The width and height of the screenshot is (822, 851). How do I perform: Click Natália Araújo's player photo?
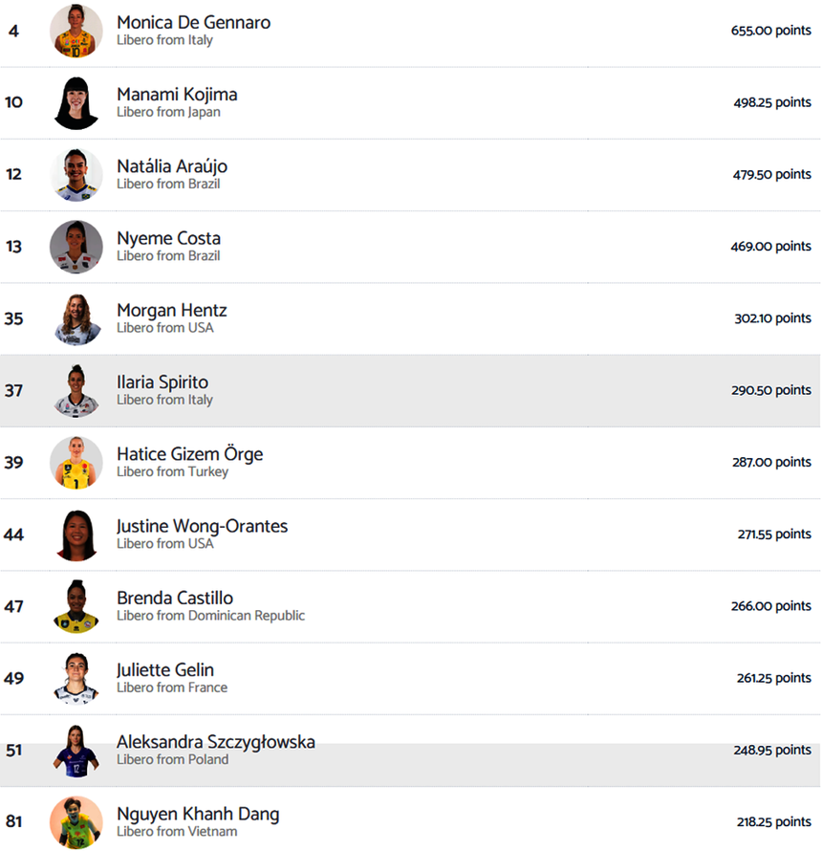click(x=76, y=175)
